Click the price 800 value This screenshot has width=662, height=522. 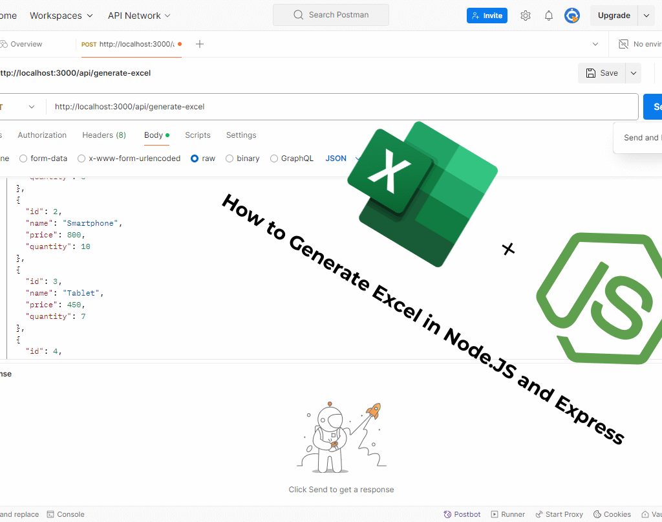(x=74, y=235)
